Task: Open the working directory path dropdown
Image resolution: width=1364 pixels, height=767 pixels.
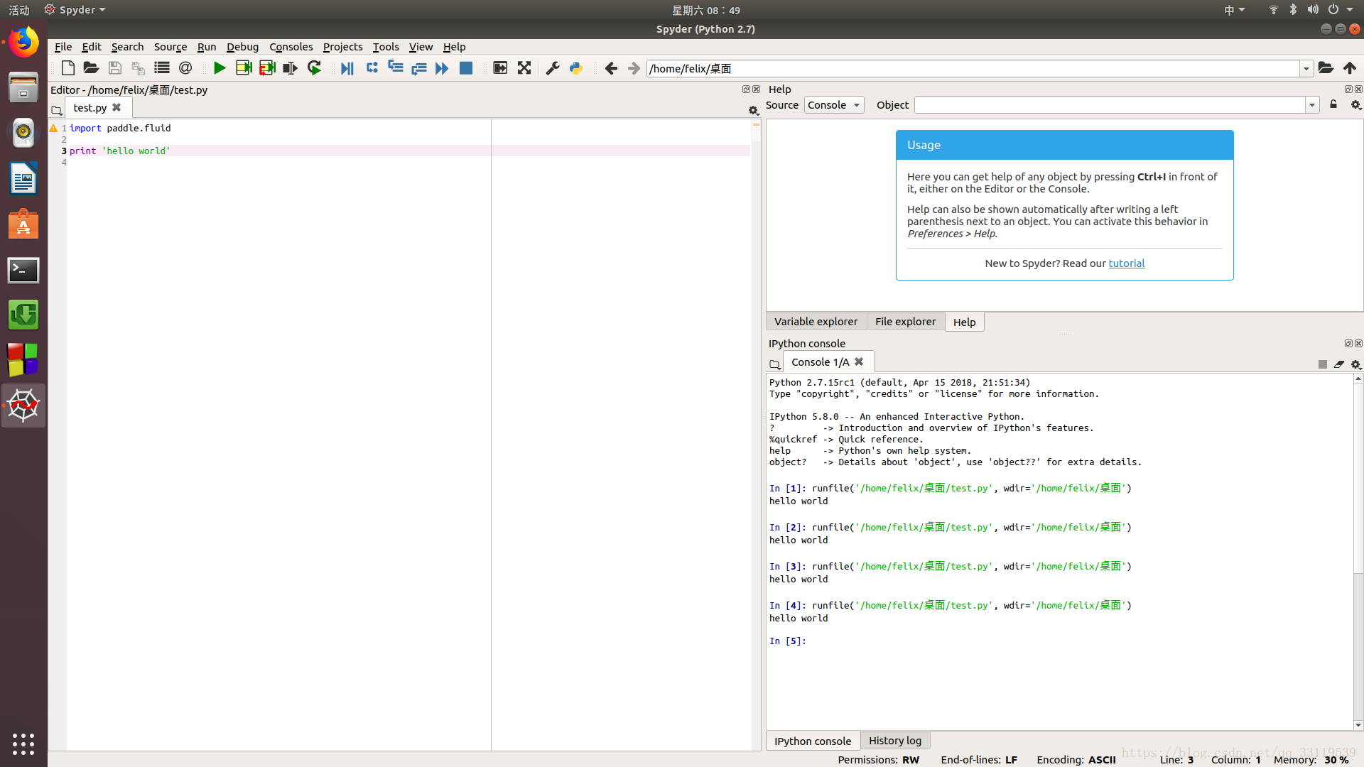Action: point(1306,69)
